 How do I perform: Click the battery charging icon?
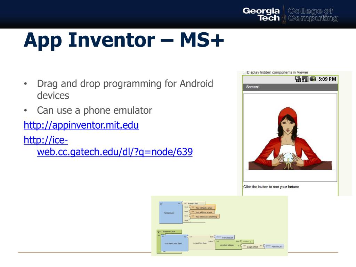[313, 79]
